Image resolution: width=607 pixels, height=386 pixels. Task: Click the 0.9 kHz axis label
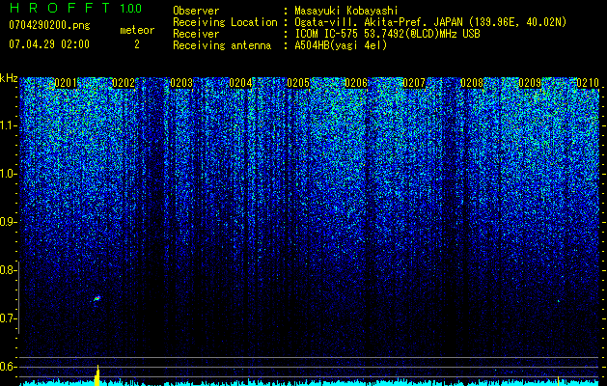point(9,222)
